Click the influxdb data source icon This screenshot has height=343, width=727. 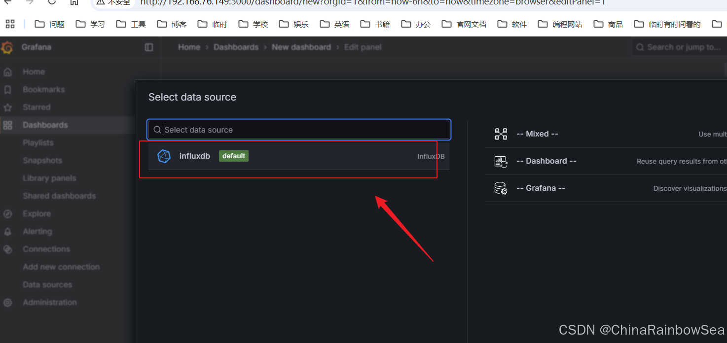tap(164, 156)
